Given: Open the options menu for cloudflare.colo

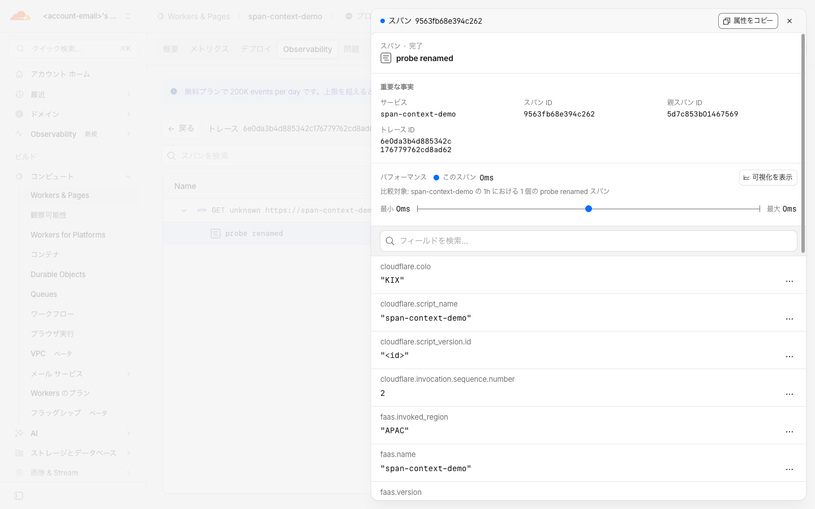Looking at the screenshot, I should 790,281.
